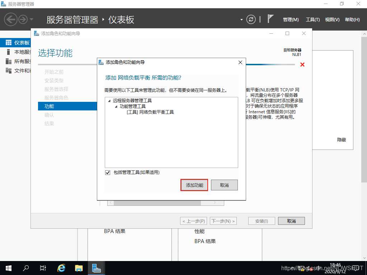Click the dashboard grid icon in sidebar
Viewport: 367px width, 275px height.
[9, 43]
